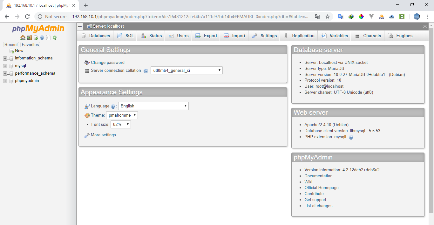434x225 pixels.
Task: Click help icon next to Server connection collation
Action: pos(146,71)
